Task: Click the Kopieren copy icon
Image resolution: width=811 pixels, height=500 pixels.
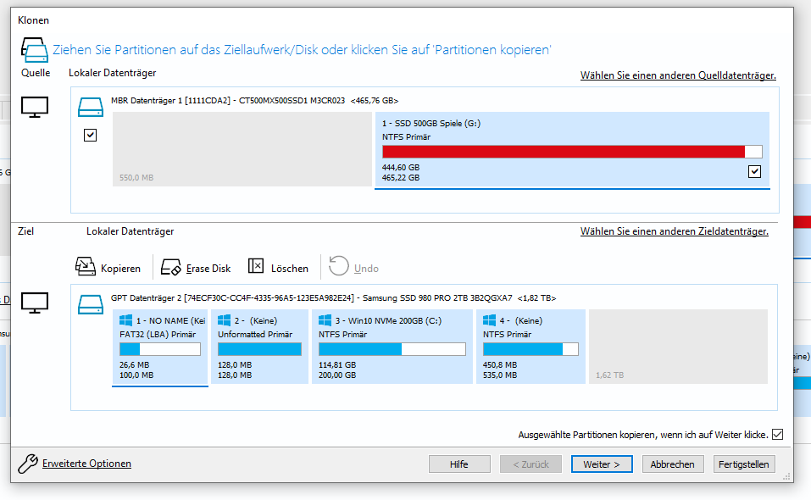Action: click(86, 266)
